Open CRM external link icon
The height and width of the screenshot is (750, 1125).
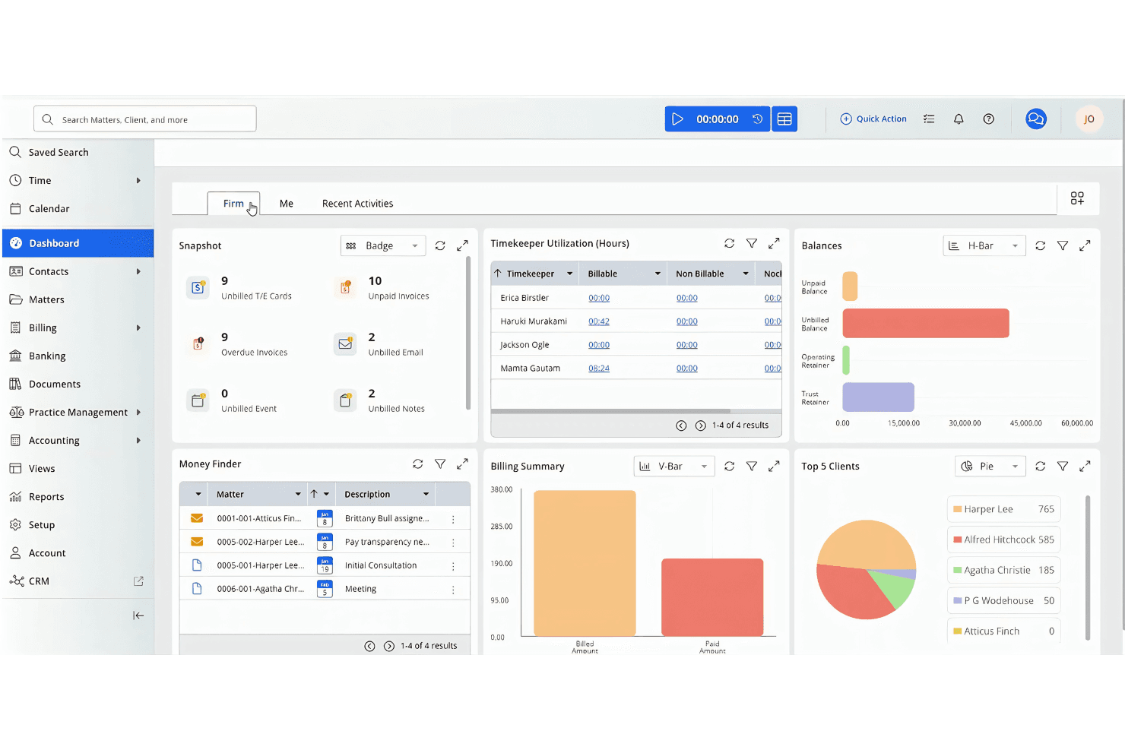138,581
